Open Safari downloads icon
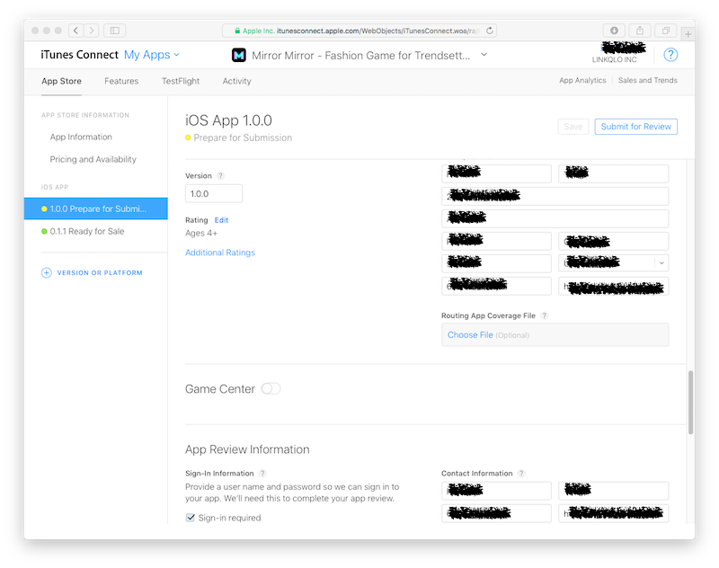Image resolution: width=719 pixels, height=568 pixels. click(614, 31)
